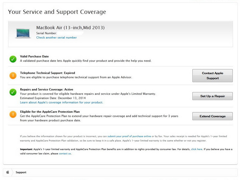Screen dimensions: 242x180
Task: Click the MacBook Air (13-inch, Mid 2013) title
Action: click(x=70, y=28)
